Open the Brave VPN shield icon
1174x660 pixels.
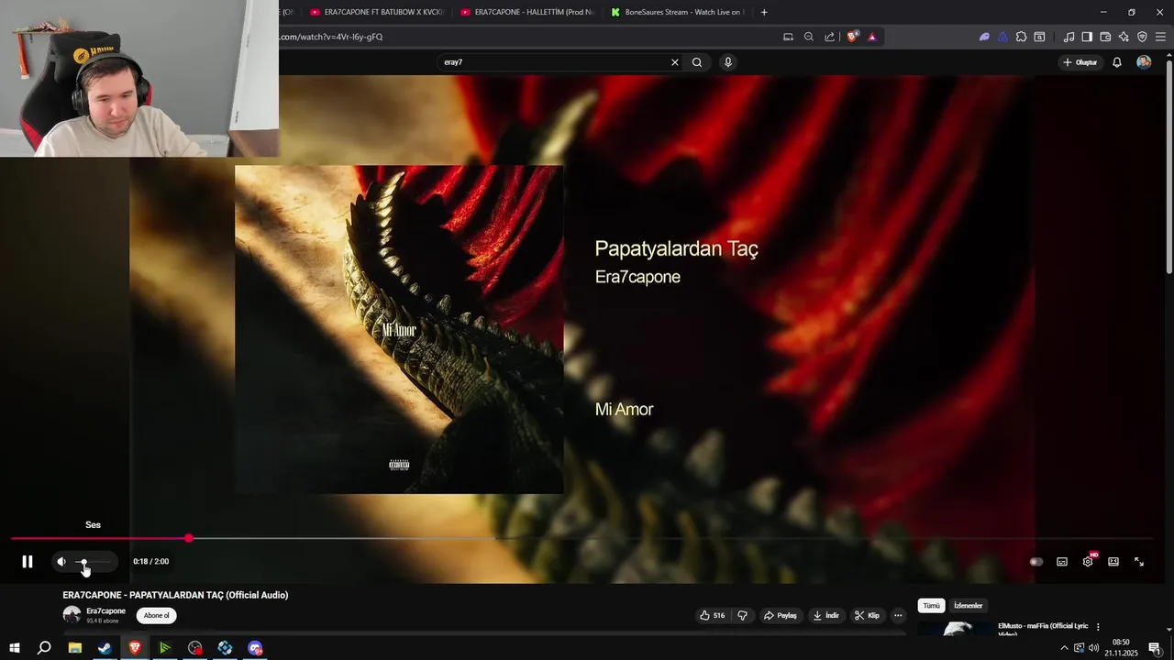(1142, 37)
